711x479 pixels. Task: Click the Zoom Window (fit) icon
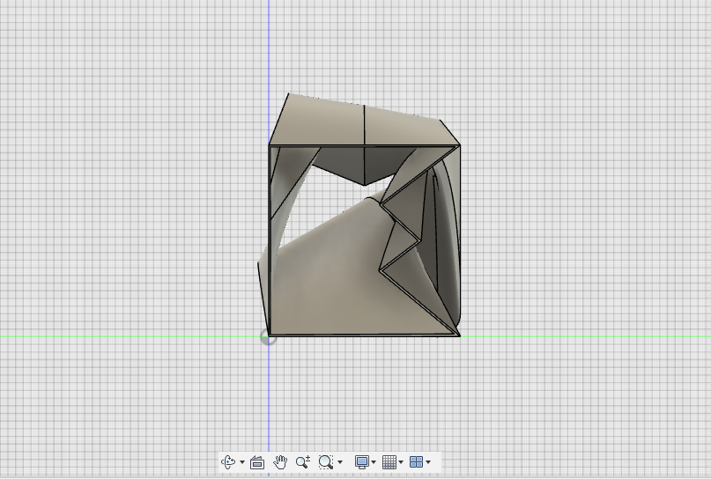click(326, 462)
